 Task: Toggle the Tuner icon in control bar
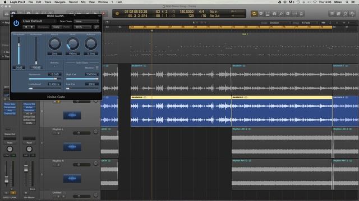click(x=281, y=13)
